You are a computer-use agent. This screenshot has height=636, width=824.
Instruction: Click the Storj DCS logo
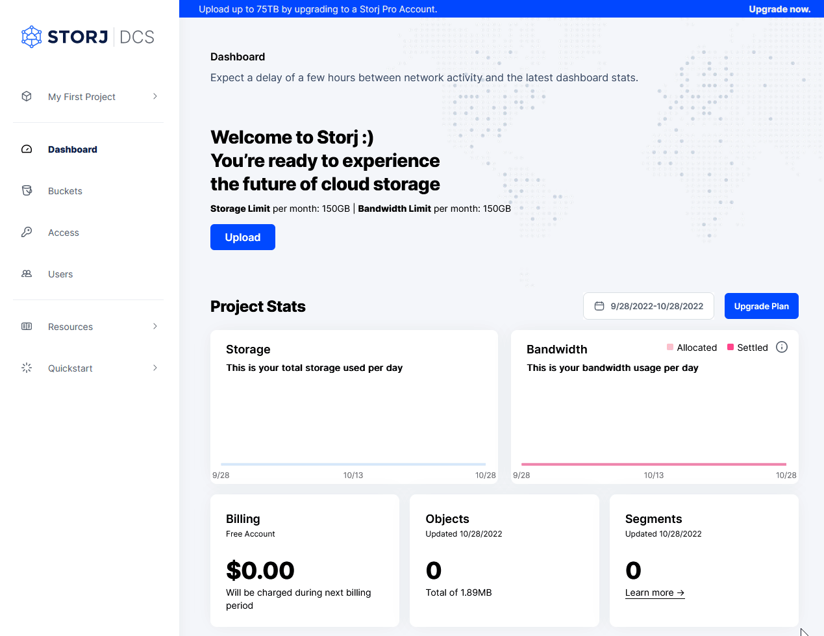(88, 37)
